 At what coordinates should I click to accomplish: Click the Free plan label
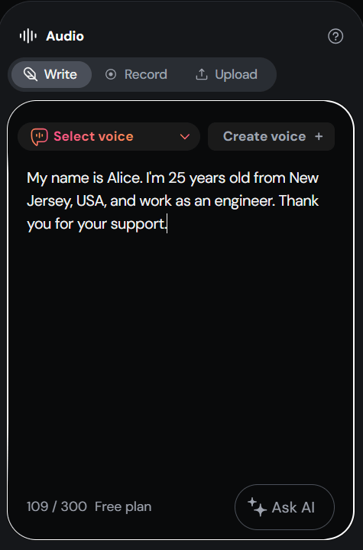(x=123, y=507)
